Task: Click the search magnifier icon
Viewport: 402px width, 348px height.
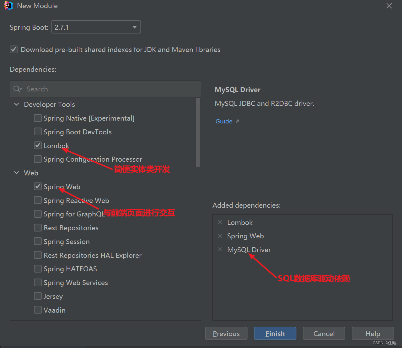Action: (x=18, y=89)
